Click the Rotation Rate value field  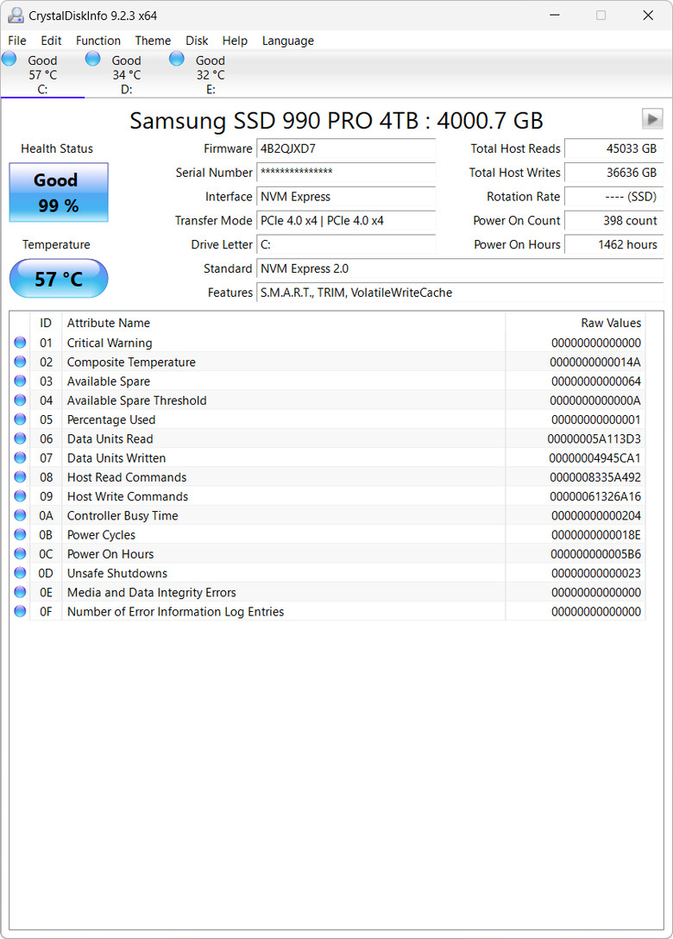(x=613, y=197)
